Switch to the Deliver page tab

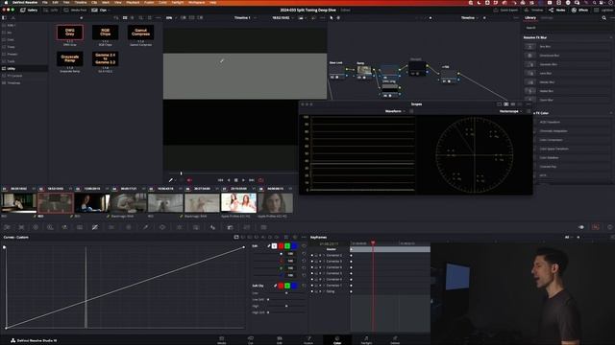[x=395, y=340]
